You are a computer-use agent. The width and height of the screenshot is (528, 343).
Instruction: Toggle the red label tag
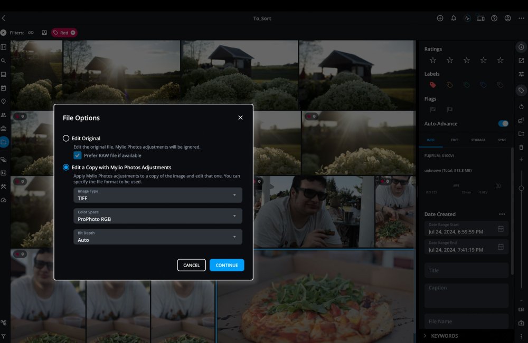pyautogui.click(x=433, y=85)
